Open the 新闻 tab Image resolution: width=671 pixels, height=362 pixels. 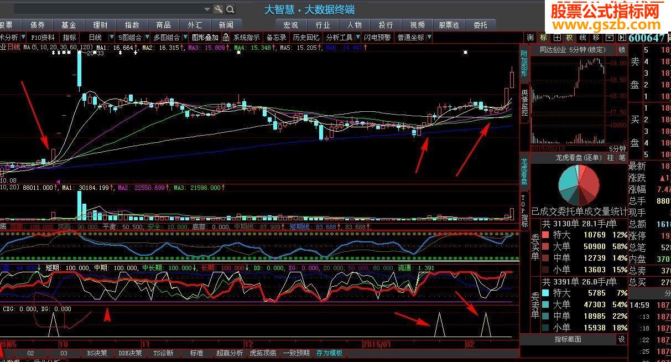(226, 25)
